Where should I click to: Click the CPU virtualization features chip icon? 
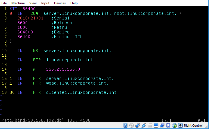pyautogui.click(x=168, y=126)
